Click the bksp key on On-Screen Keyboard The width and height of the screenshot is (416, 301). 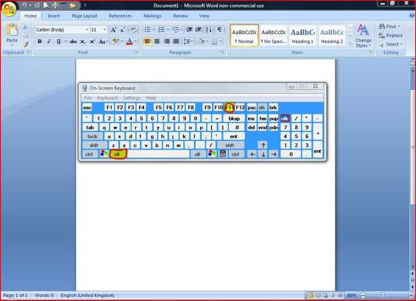[234, 119]
